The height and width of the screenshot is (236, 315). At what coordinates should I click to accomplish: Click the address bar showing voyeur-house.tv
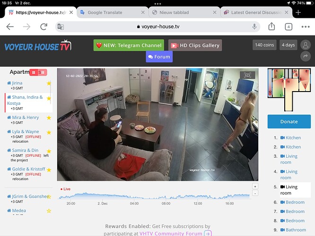click(x=157, y=26)
